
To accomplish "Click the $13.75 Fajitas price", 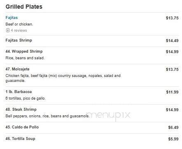I will 172,18.
